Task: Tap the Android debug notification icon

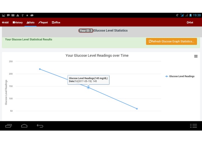Action: click(32, 15)
